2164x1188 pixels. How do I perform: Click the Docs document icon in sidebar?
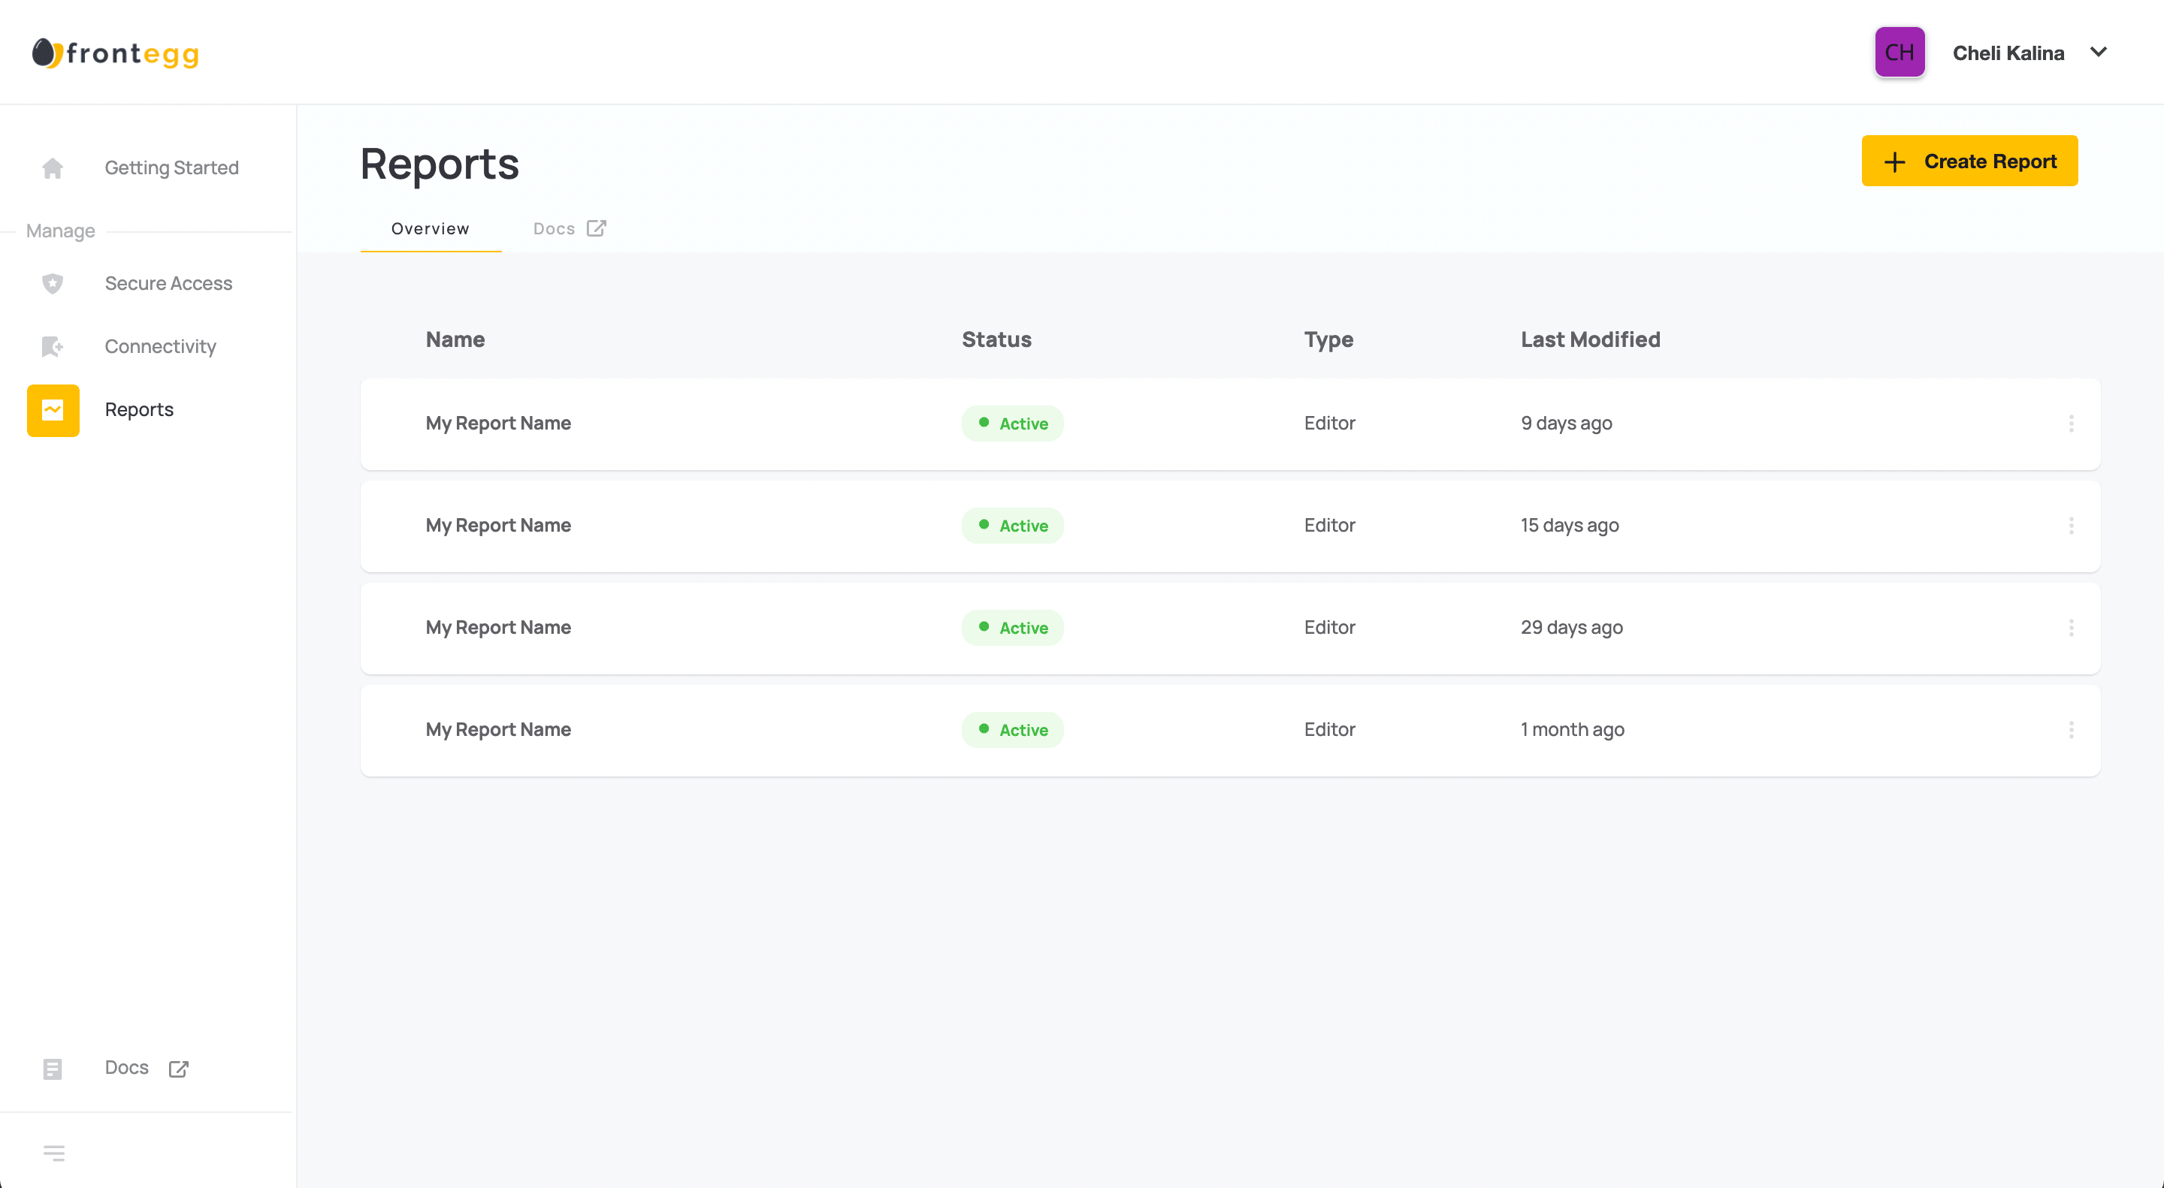pyautogui.click(x=52, y=1069)
